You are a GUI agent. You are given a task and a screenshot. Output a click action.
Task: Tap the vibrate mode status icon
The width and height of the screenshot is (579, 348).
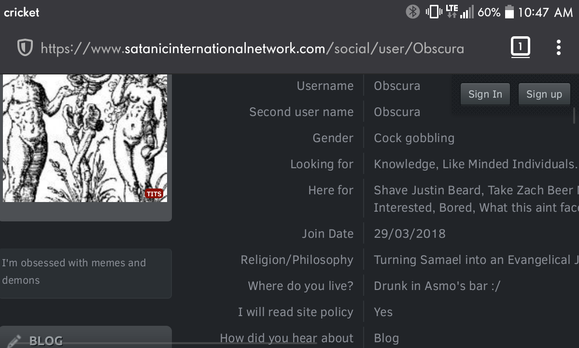pos(434,12)
